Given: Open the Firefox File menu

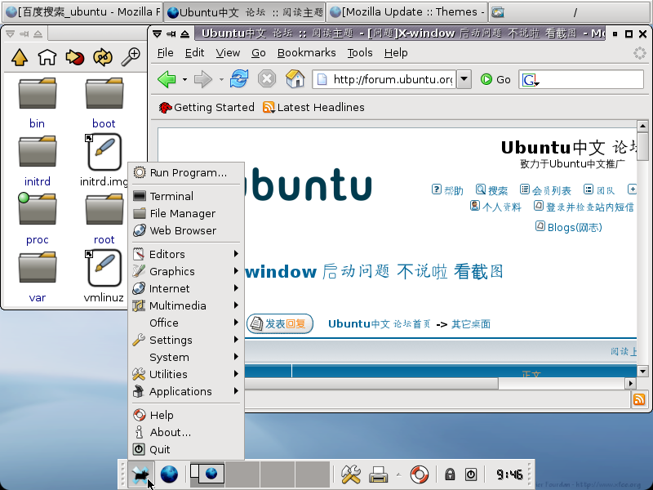Looking at the screenshot, I should tap(166, 53).
